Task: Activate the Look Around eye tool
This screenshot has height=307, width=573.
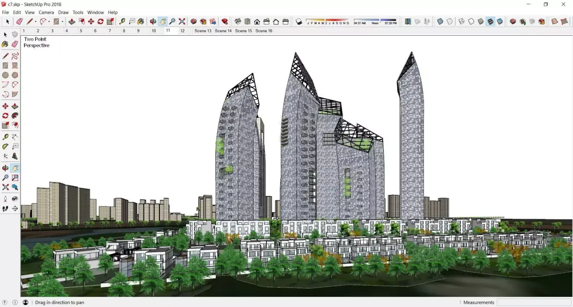Action: coord(15,199)
